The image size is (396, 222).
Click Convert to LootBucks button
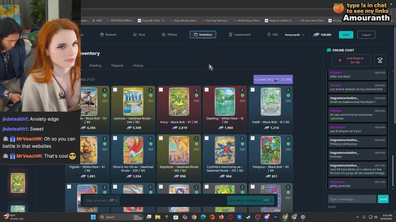[251, 200]
